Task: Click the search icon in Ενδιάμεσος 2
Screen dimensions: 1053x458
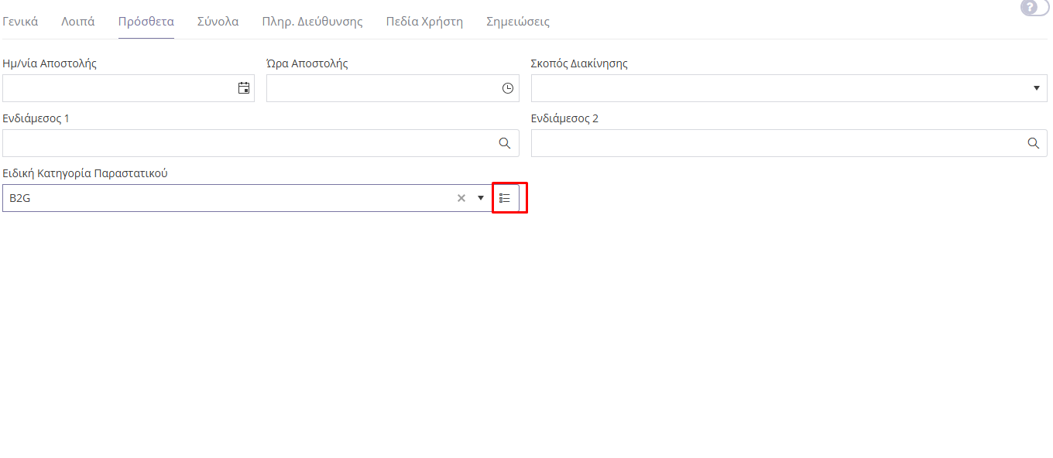Action: (x=1033, y=143)
